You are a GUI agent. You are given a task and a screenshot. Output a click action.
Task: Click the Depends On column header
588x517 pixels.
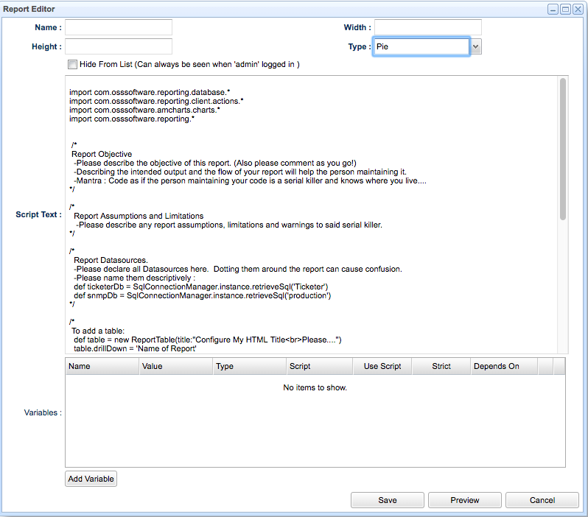click(x=504, y=366)
